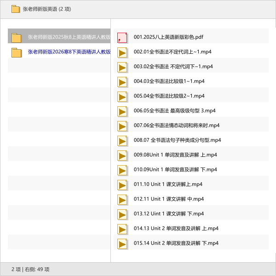This screenshot has height=276, width=276.
Task: Click the PDF icon for 001.2025八上英语新版彩色.pdf
Action: click(x=122, y=37)
